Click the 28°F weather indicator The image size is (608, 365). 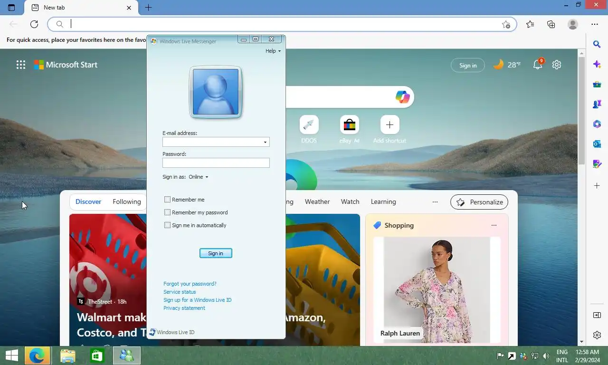pos(507,65)
